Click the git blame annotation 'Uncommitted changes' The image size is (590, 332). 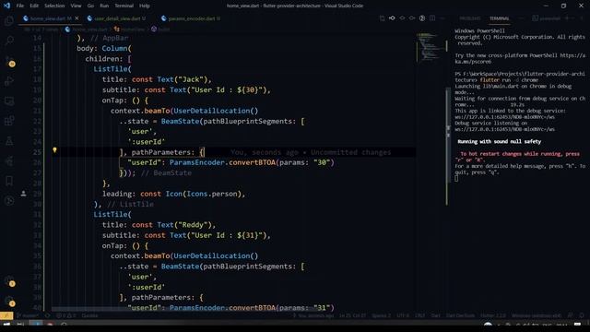[350, 152]
